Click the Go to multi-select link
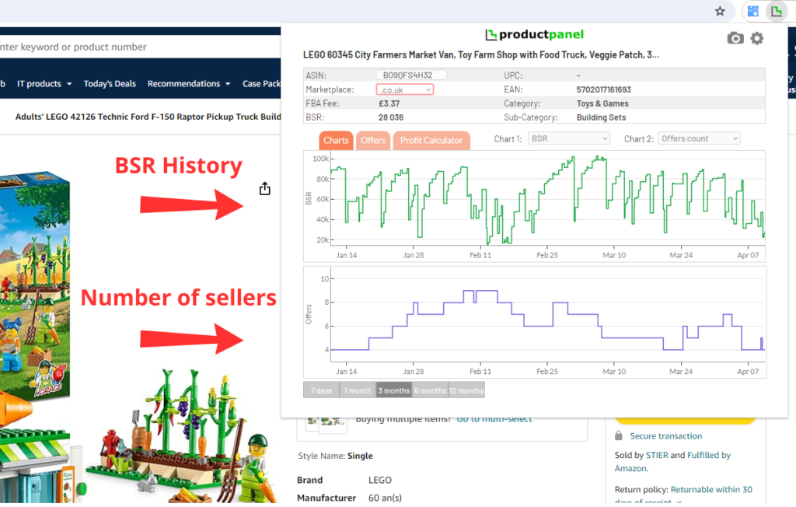 pos(494,419)
